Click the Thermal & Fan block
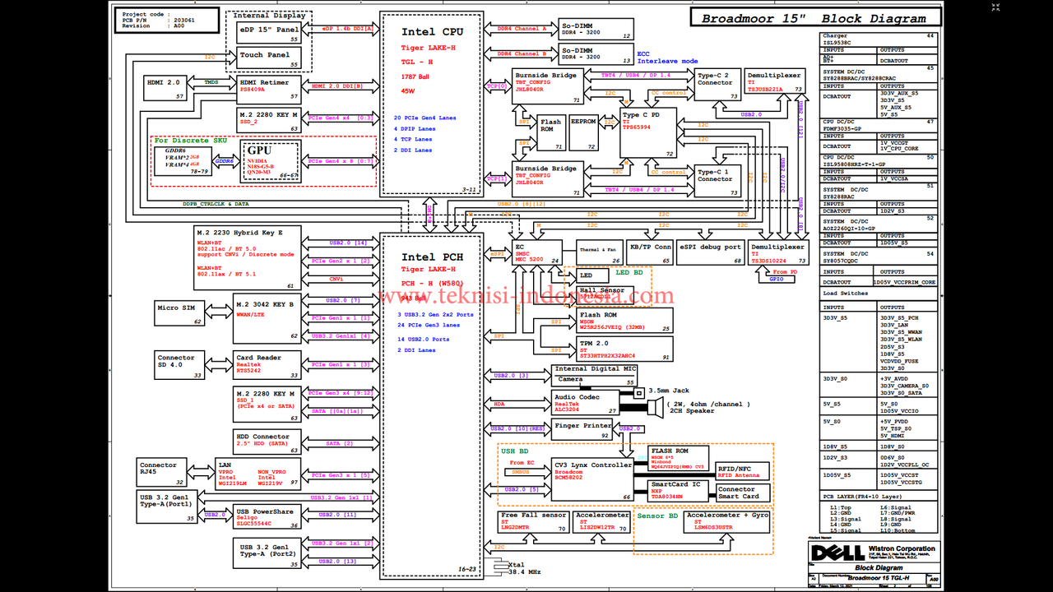This screenshot has width=1053, height=592. point(600,253)
